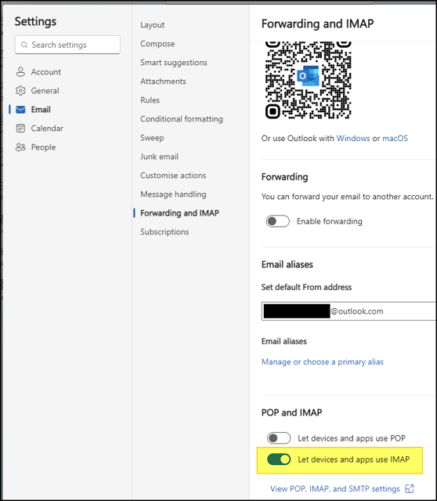Viewport: 437px width, 501px height.
Task: Open the default From address box
Action: coord(349,311)
